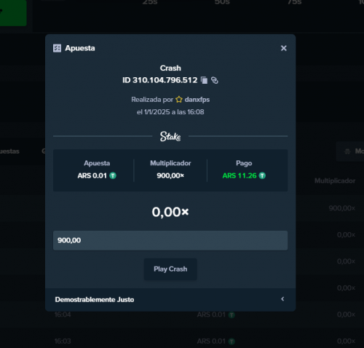Click the Tether coin icon beside ARS 11.26
The width and height of the screenshot is (364, 348).
point(262,175)
